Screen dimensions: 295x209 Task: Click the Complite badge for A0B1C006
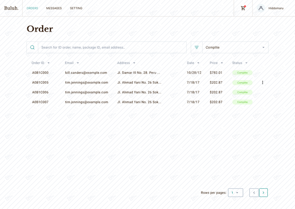click(x=242, y=92)
